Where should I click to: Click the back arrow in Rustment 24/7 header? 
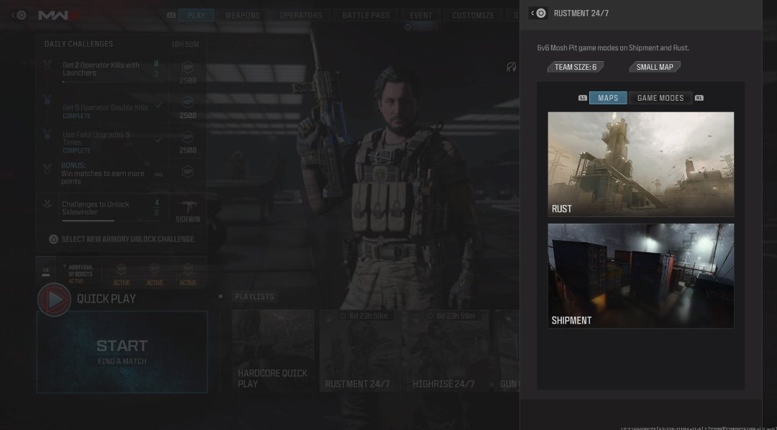point(538,13)
